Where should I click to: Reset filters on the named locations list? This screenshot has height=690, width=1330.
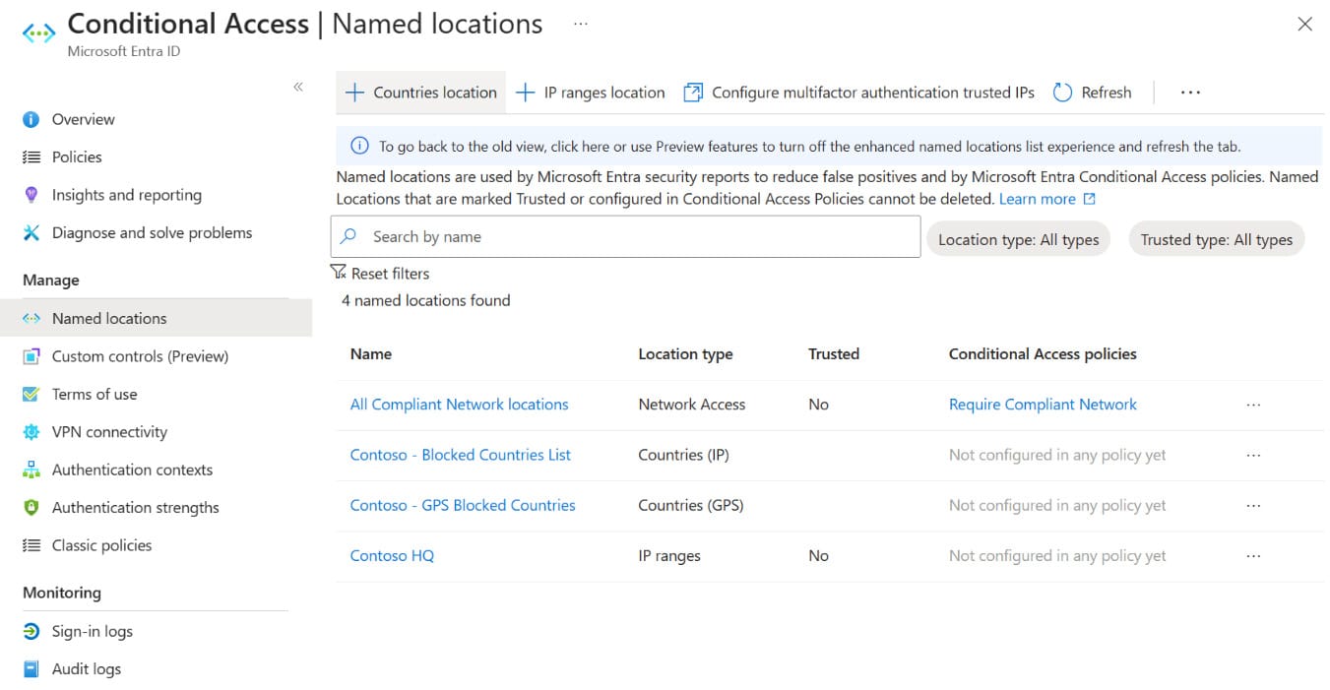pyautogui.click(x=381, y=274)
